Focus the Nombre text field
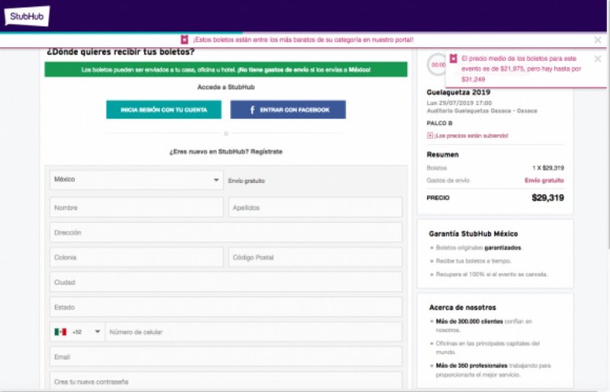The image size is (610, 392). pos(136,207)
